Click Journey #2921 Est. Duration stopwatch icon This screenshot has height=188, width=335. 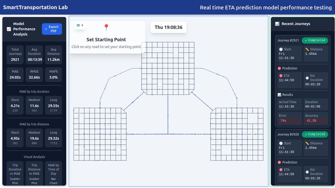[307, 78]
